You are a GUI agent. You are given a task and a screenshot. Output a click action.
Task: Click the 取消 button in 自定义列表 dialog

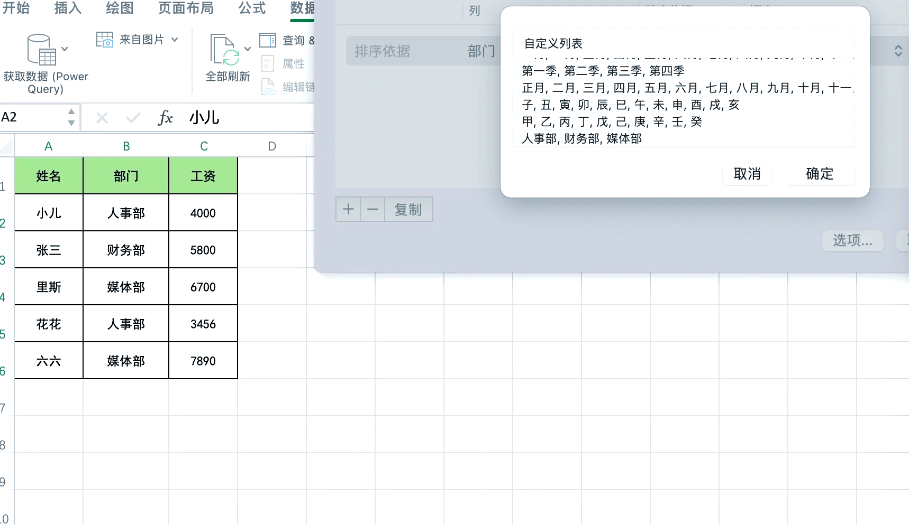tap(748, 174)
